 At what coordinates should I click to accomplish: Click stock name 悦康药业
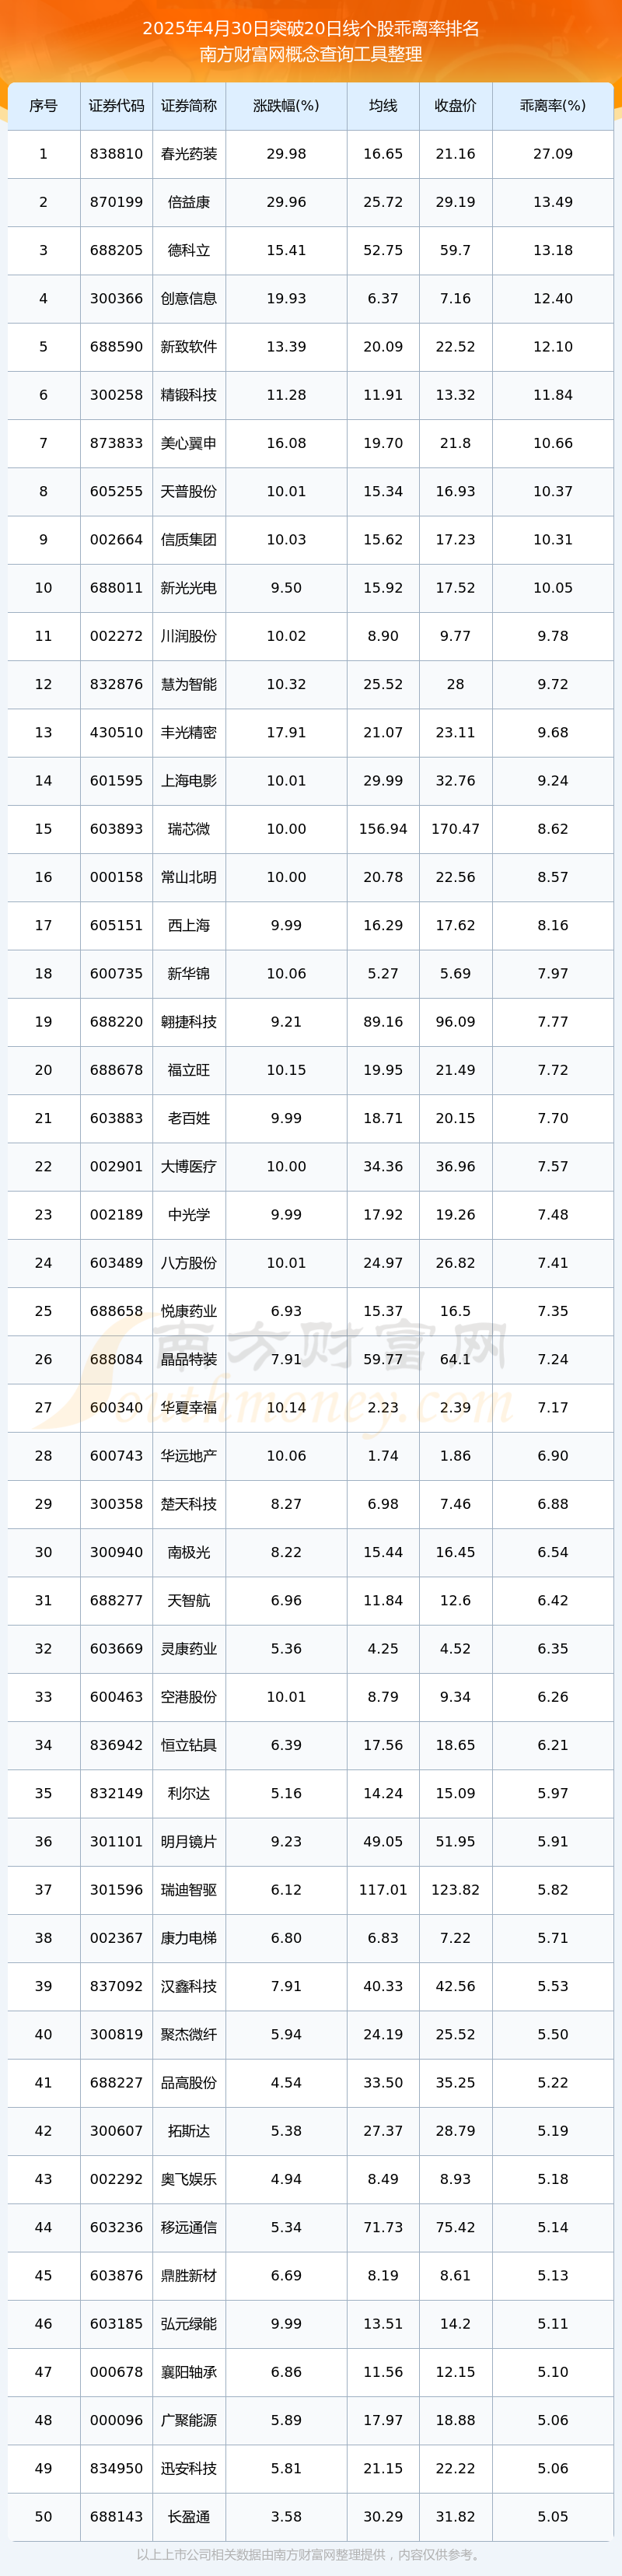click(x=189, y=1311)
